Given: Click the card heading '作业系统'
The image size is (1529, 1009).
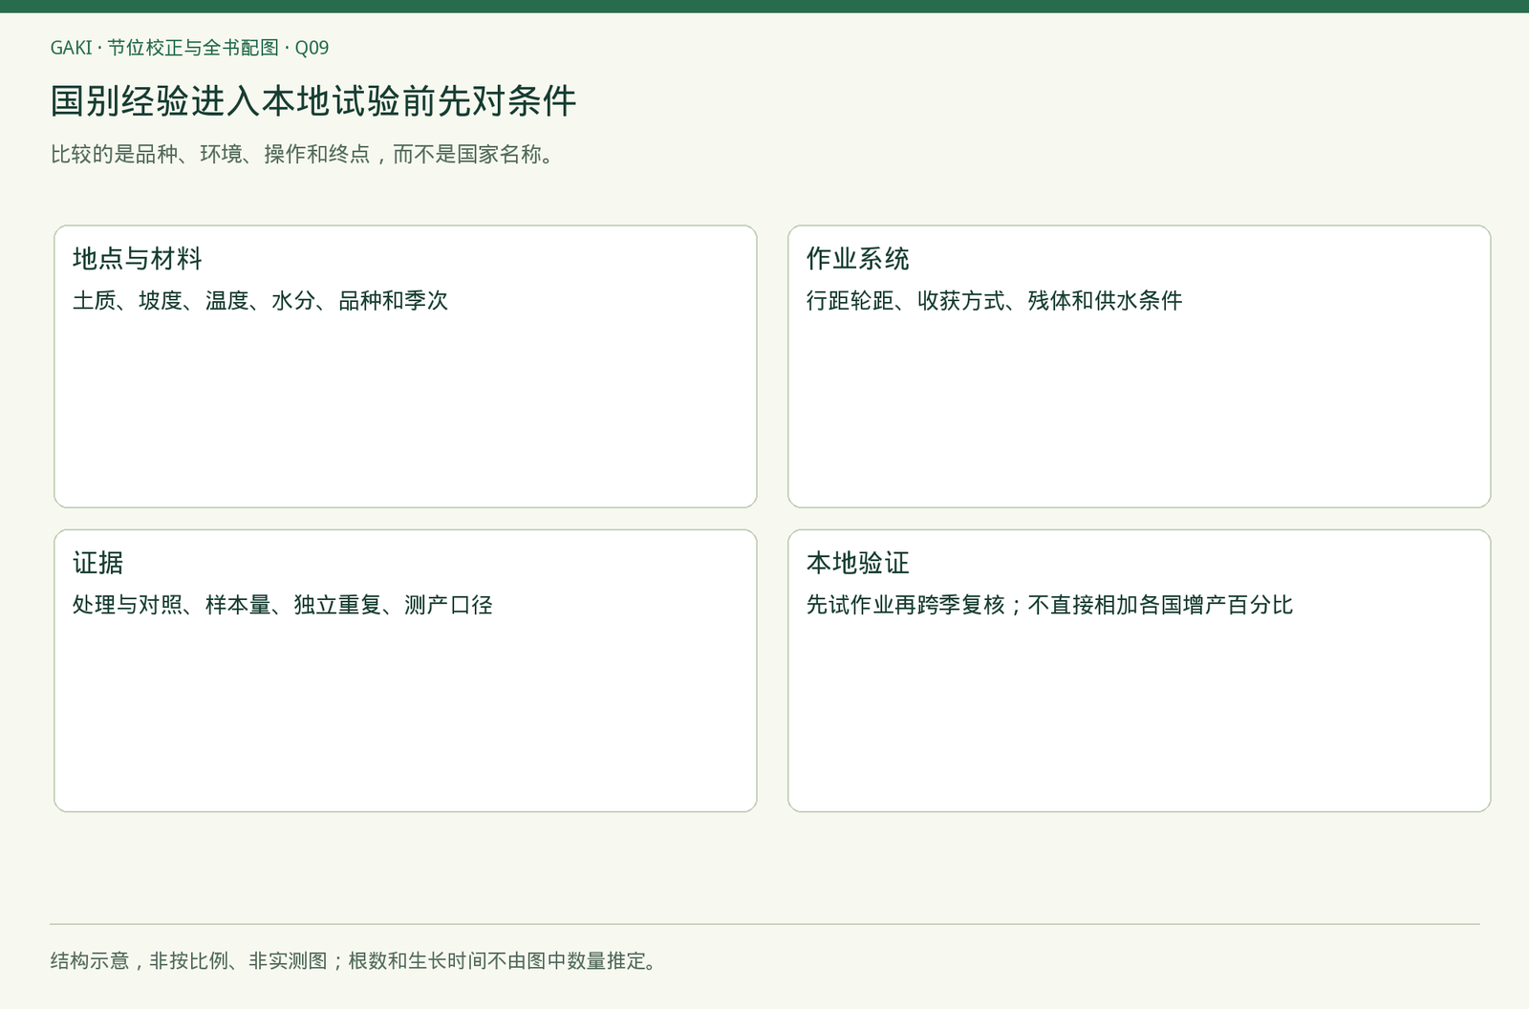Looking at the screenshot, I should (858, 259).
